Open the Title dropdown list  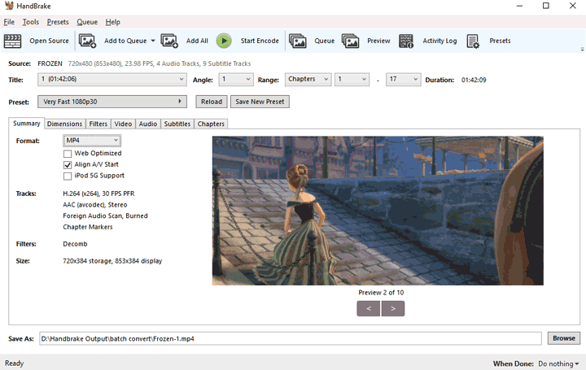pyautogui.click(x=112, y=80)
